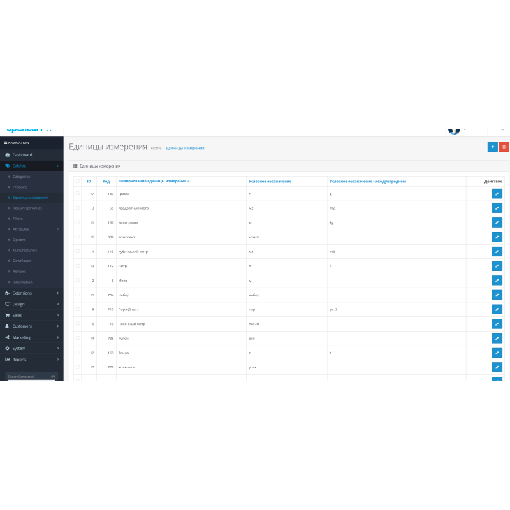Click the Catalog tag icon
This screenshot has width=510, height=510.
point(7,165)
